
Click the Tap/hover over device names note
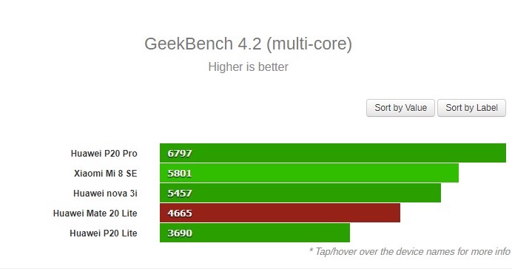[409, 252]
